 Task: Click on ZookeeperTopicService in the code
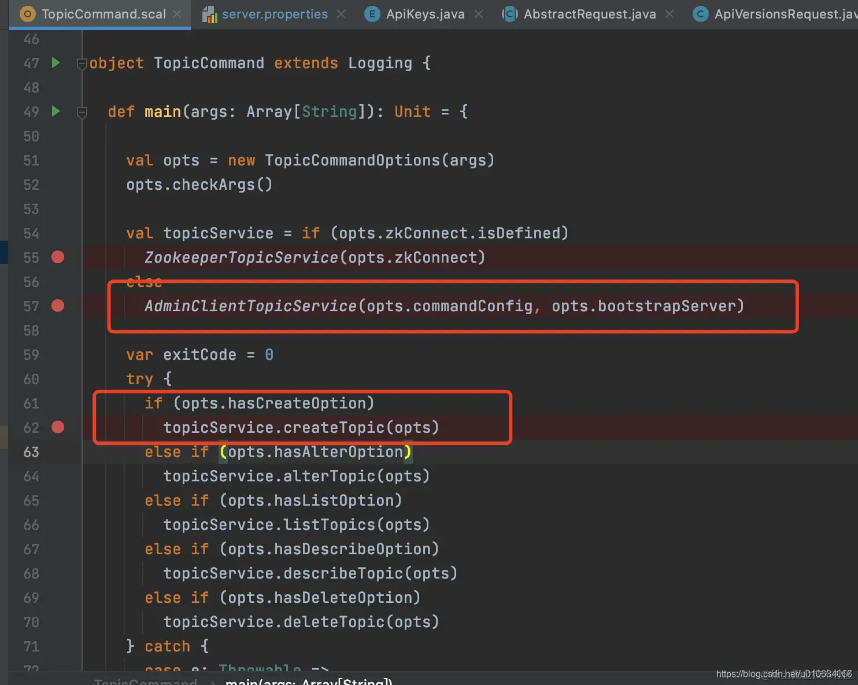point(242,257)
